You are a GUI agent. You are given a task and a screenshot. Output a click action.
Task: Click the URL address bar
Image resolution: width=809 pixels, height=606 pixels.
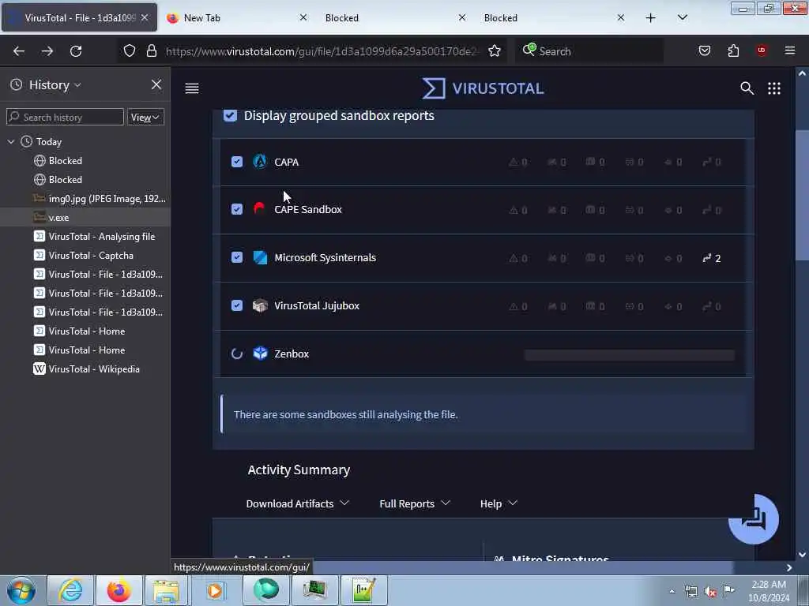click(x=322, y=51)
